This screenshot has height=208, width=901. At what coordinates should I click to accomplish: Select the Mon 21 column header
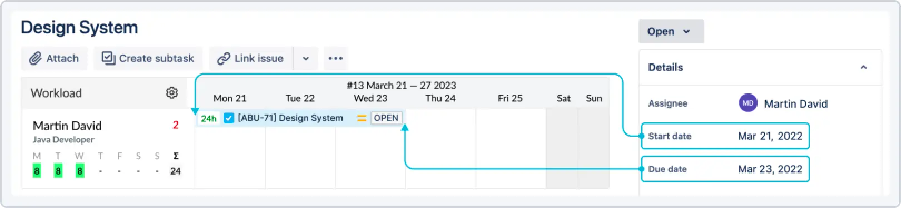coord(230,98)
